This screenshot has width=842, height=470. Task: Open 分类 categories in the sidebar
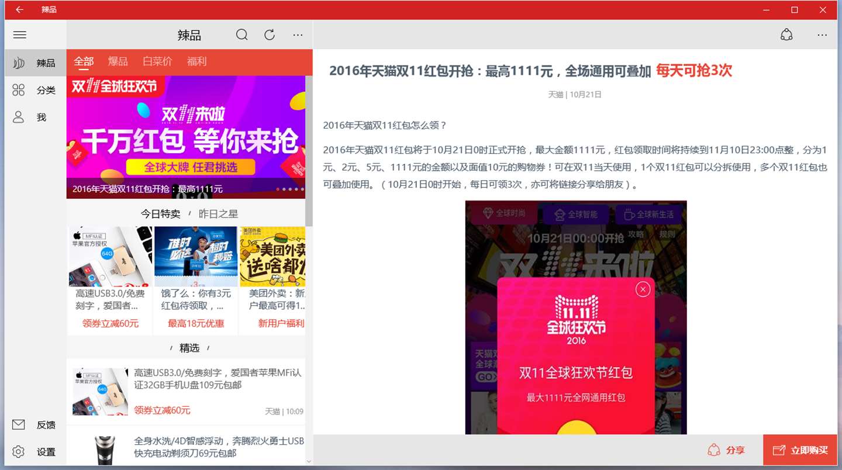tap(36, 90)
